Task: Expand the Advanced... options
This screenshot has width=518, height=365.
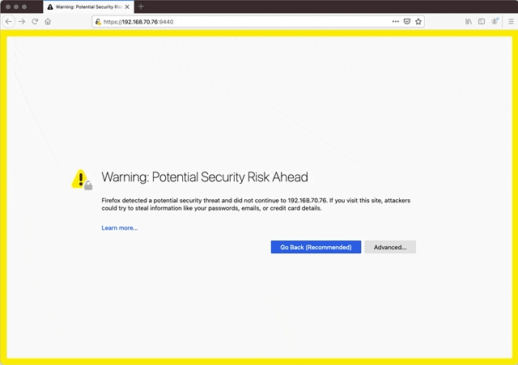Action: tap(390, 247)
